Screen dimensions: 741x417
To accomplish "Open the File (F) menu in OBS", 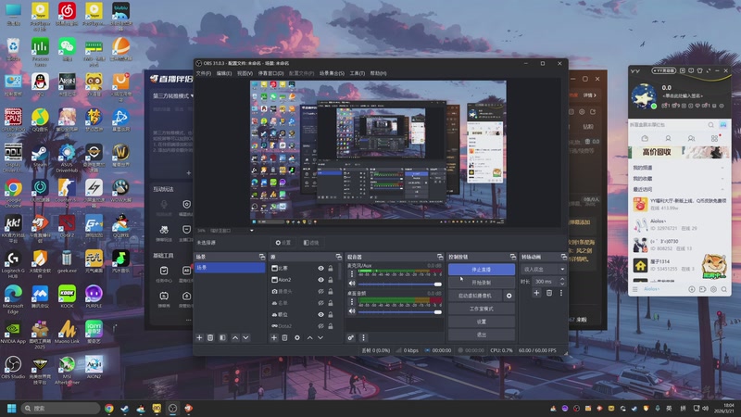I will pyautogui.click(x=204, y=74).
